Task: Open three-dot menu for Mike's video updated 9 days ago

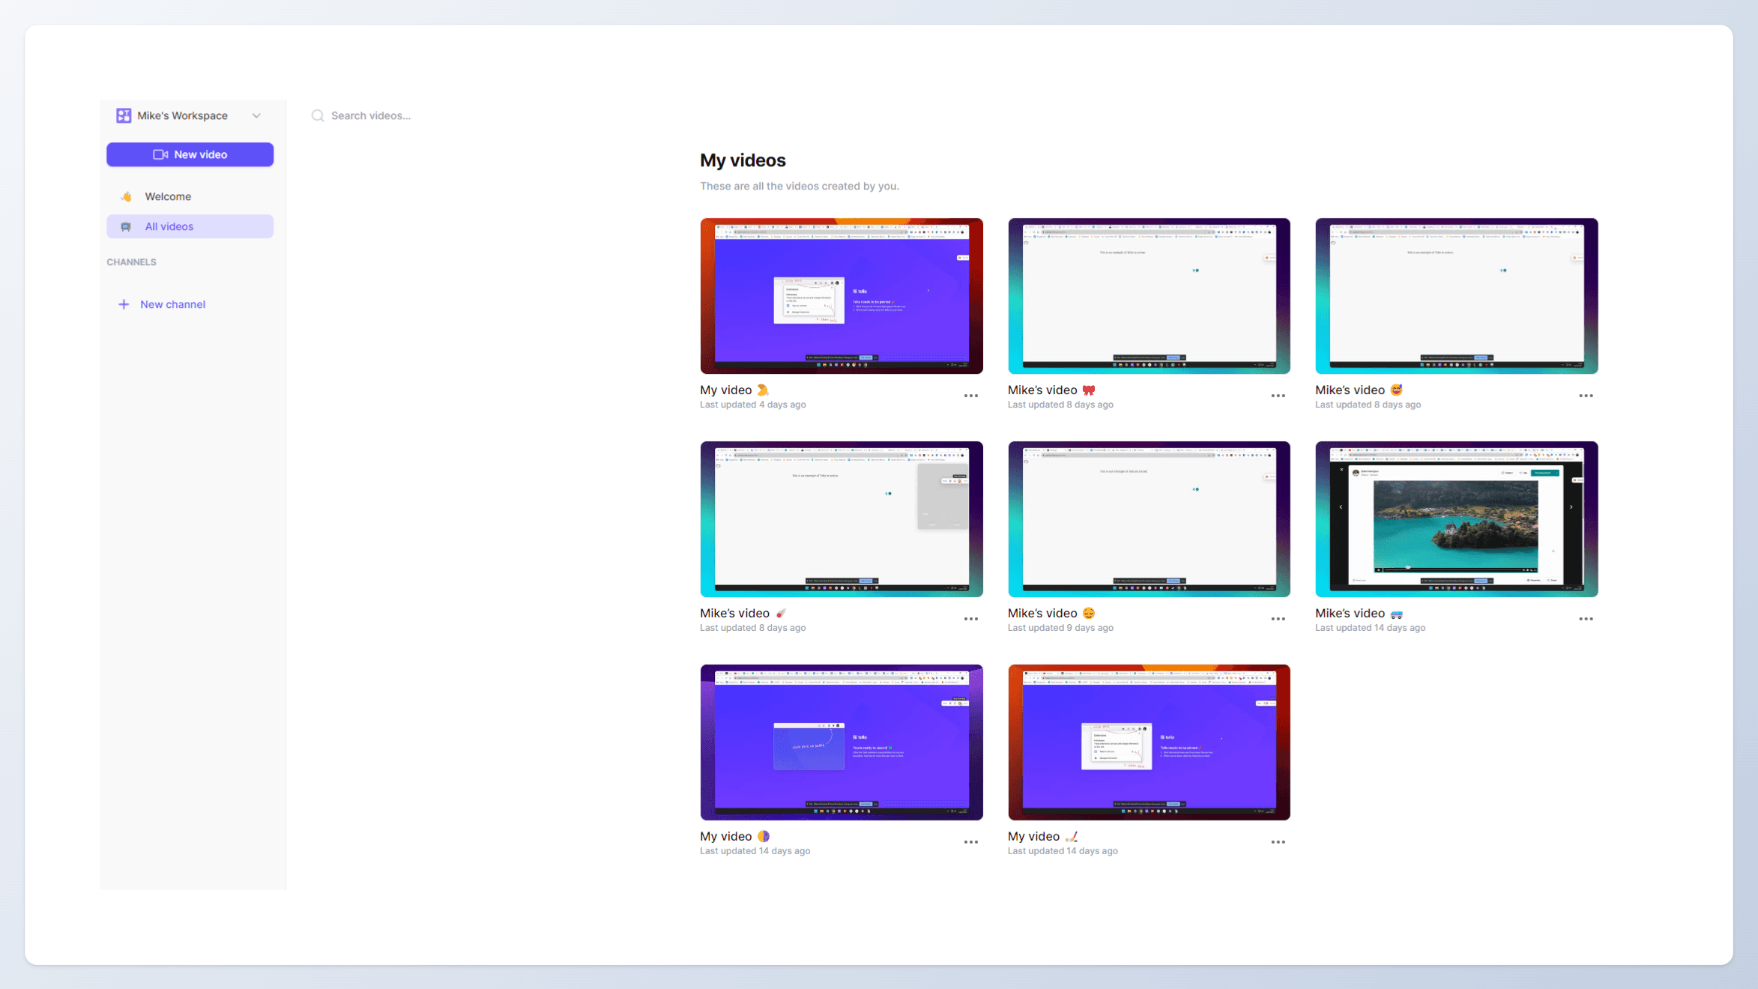Action: click(1278, 619)
